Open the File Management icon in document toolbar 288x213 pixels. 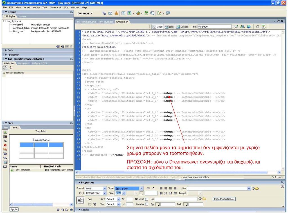[242, 27]
